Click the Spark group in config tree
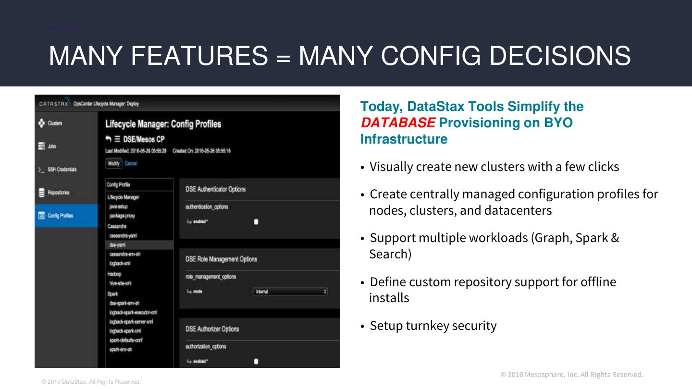The width and height of the screenshot is (692, 389). pyautogui.click(x=112, y=293)
